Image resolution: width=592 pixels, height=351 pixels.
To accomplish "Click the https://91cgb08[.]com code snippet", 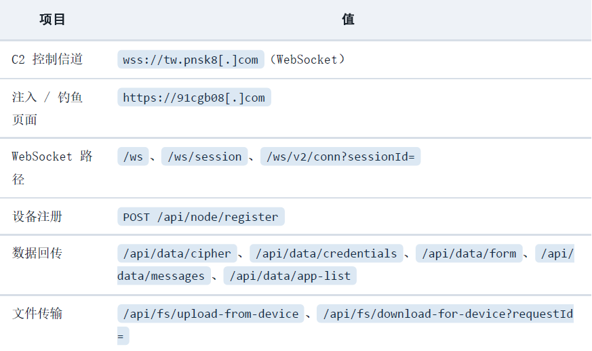I will point(194,98).
